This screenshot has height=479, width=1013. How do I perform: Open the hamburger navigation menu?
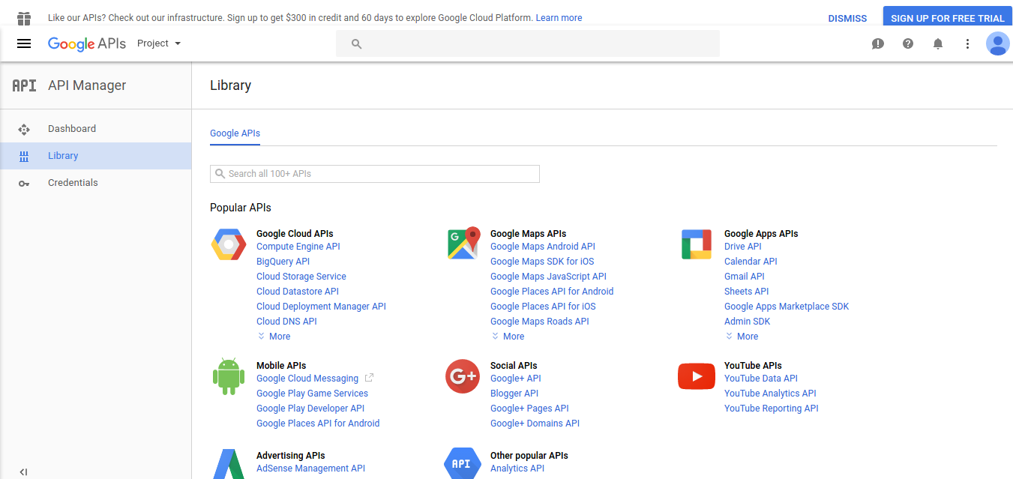[24, 43]
